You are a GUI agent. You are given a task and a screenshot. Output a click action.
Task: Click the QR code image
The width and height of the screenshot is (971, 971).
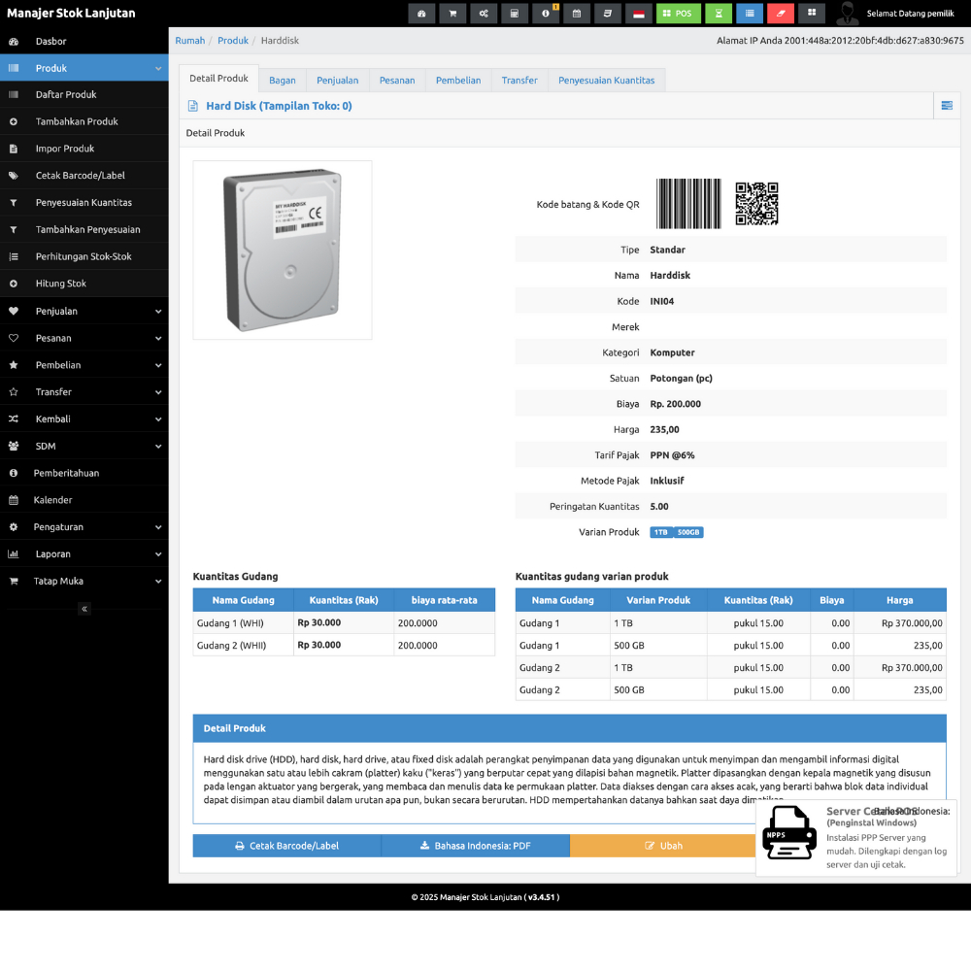click(x=756, y=204)
